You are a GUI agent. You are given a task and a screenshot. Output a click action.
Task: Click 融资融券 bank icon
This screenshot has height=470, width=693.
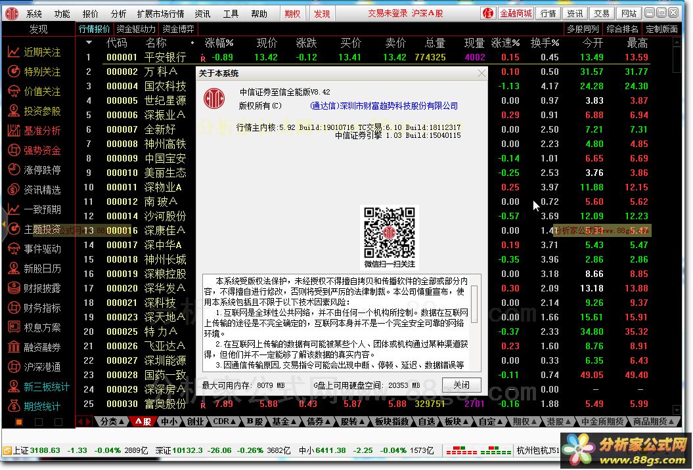[x=13, y=347]
